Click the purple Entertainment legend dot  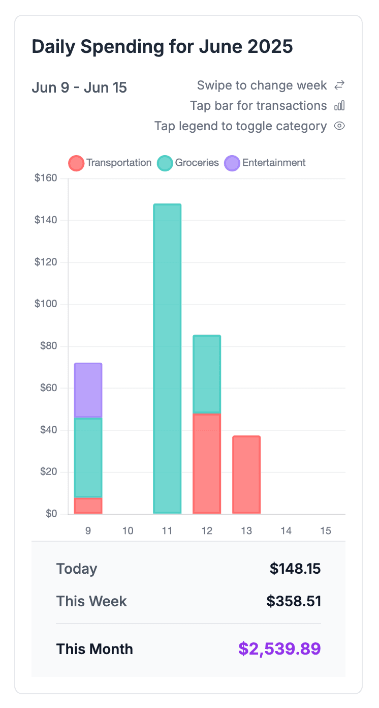tap(232, 163)
